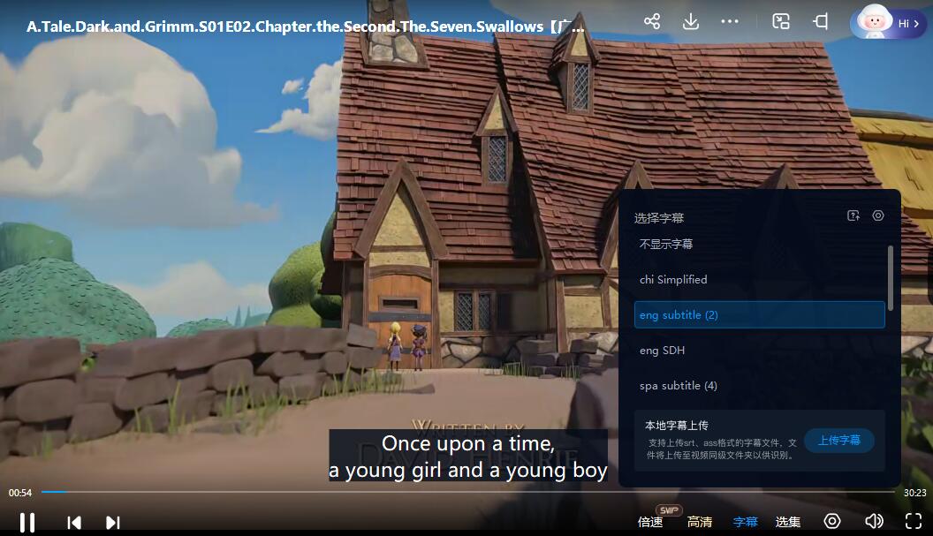Open the 高清 quality menu
933x536 pixels.
point(699,522)
